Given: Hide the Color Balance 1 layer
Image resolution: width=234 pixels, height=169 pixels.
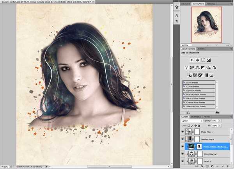Looking at the screenshot, I should pyautogui.click(x=183, y=154).
